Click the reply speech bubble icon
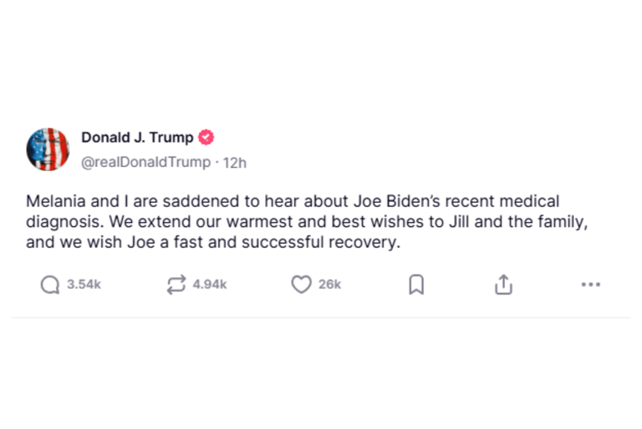The image size is (642, 429). click(x=50, y=285)
